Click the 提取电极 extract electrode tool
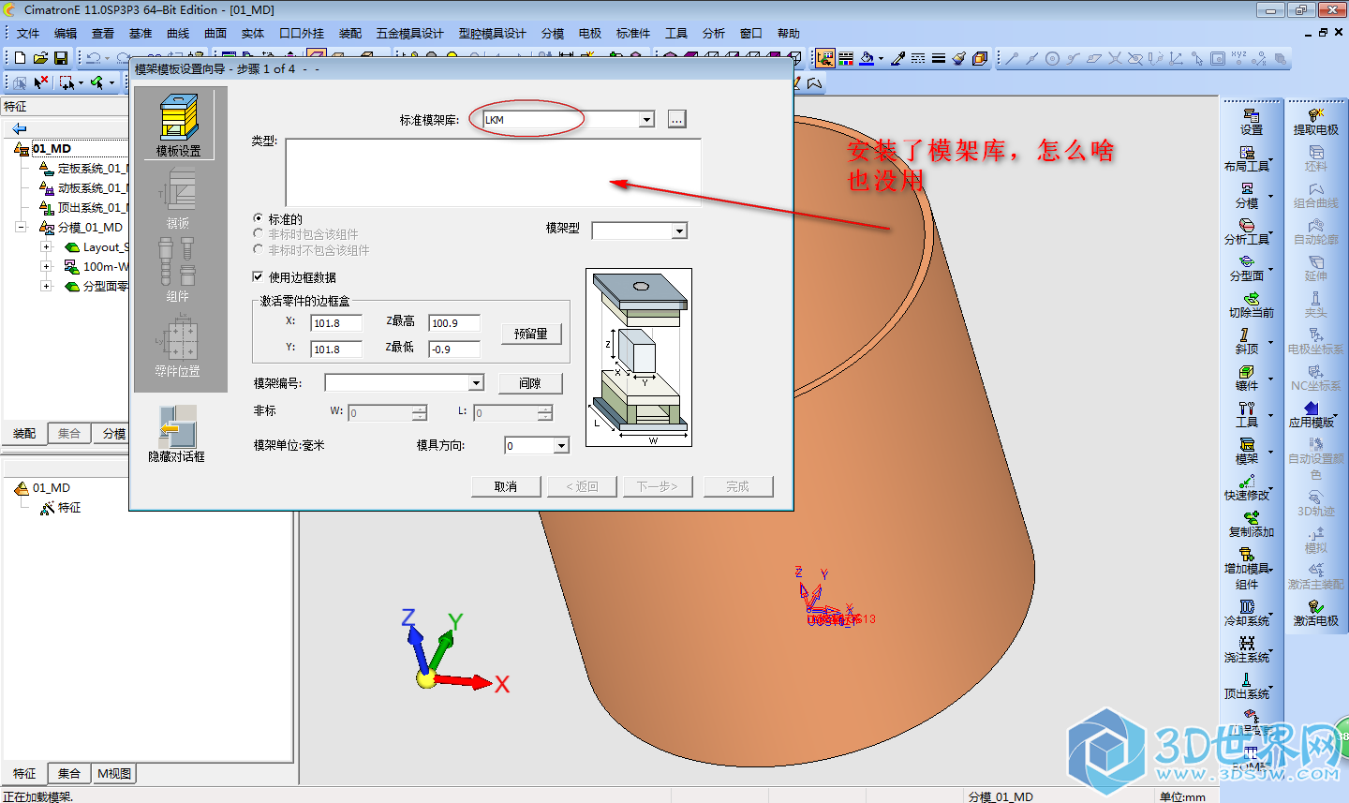The width and height of the screenshot is (1349, 803). [1316, 122]
